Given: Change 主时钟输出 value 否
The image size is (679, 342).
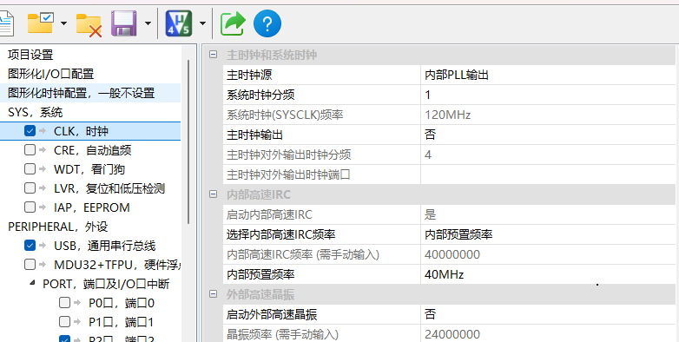Looking at the screenshot, I should point(547,135).
